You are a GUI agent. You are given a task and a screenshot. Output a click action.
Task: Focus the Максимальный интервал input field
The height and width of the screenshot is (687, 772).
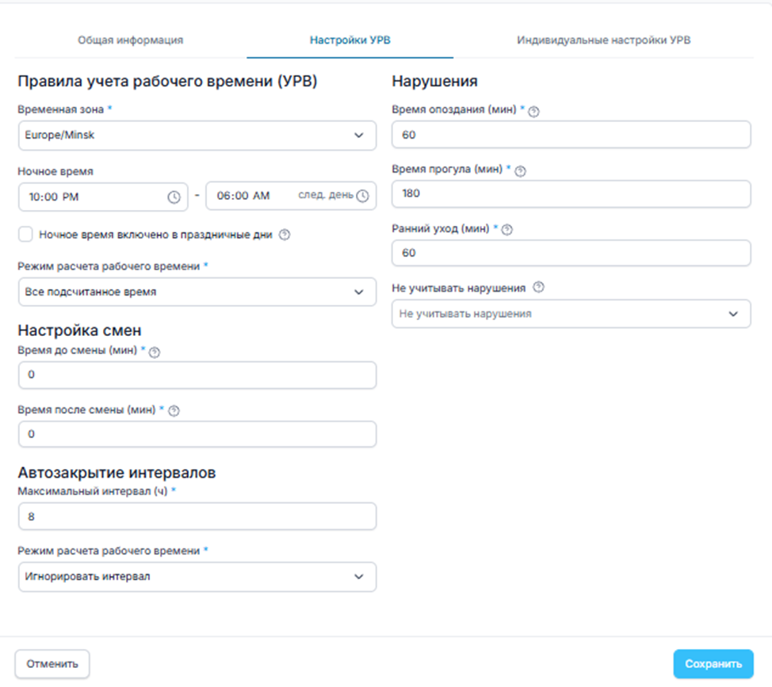tap(197, 517)
